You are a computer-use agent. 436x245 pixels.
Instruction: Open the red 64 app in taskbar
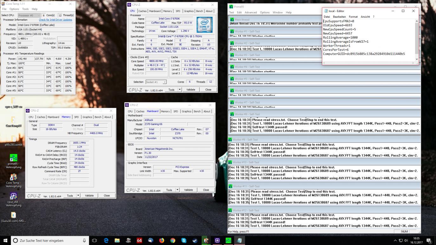click(x=139, y=240)
